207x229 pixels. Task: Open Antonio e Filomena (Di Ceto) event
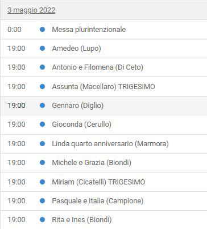pos(97,67)
